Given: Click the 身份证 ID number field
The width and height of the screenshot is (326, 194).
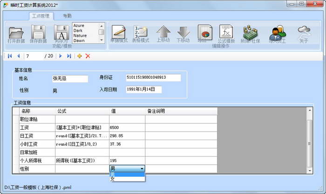Looking at the screenshot, I should point(153,78).
